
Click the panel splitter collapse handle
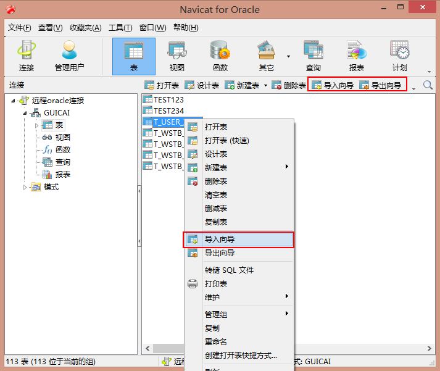pyautogui.click(x=139, y=216)
